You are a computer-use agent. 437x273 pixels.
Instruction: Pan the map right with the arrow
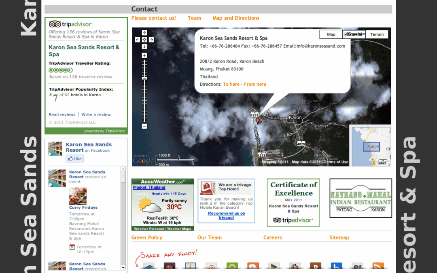tap(151, 40)
